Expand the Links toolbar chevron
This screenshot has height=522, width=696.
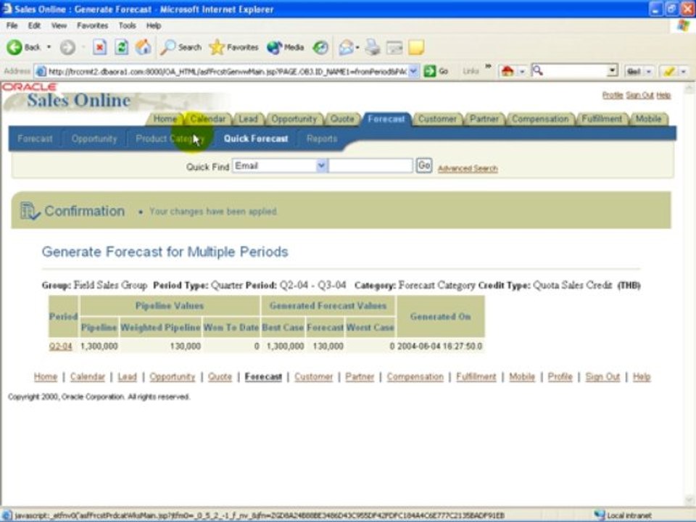[x=488, y=67]
